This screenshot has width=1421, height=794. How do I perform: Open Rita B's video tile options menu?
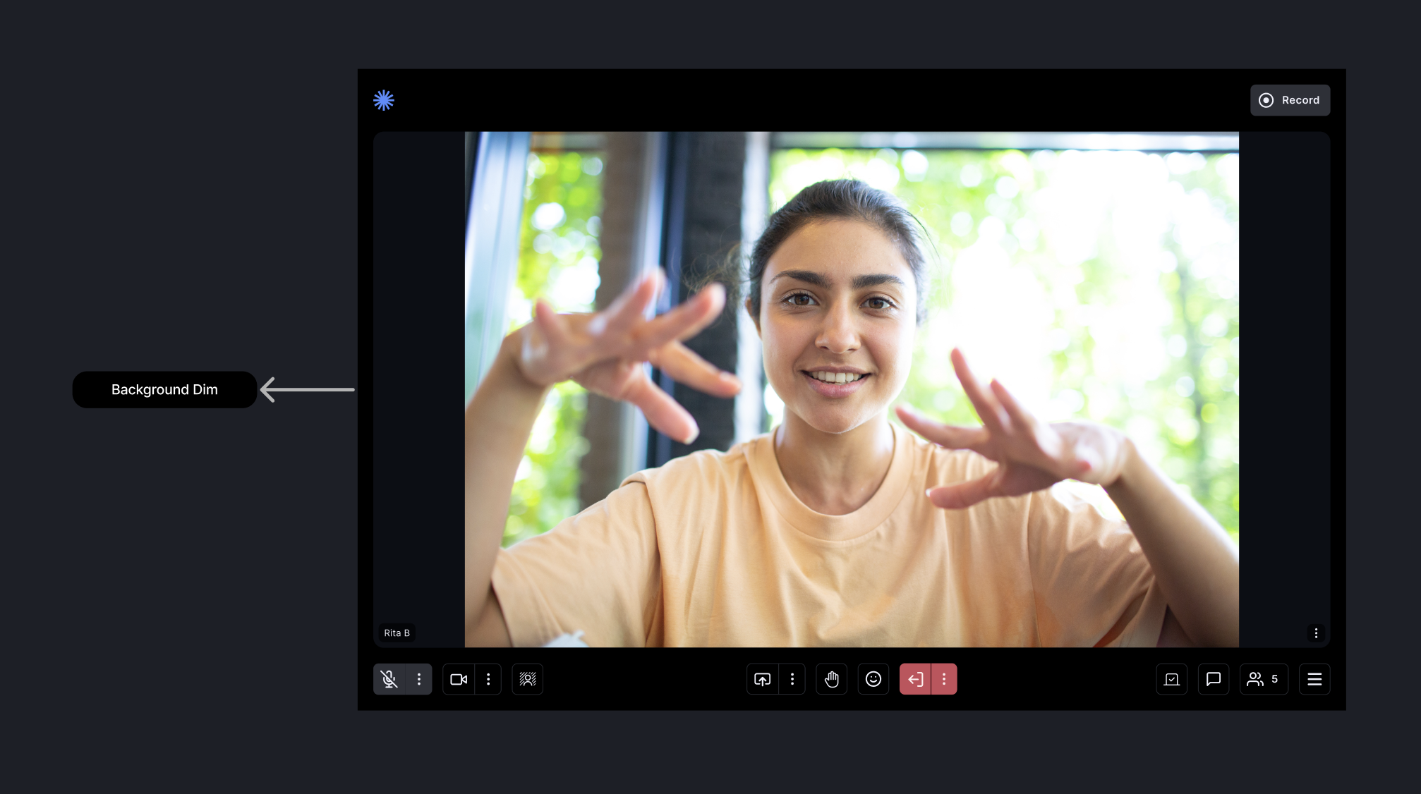tap(1316, 633)
